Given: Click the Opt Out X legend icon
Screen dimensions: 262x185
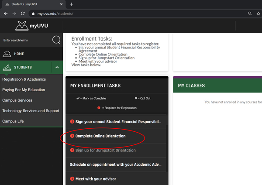Looking at the screenshot, I should pyautogui.click(x=136, y=98).
